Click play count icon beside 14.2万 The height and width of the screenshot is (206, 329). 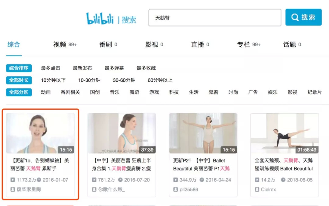257,180
